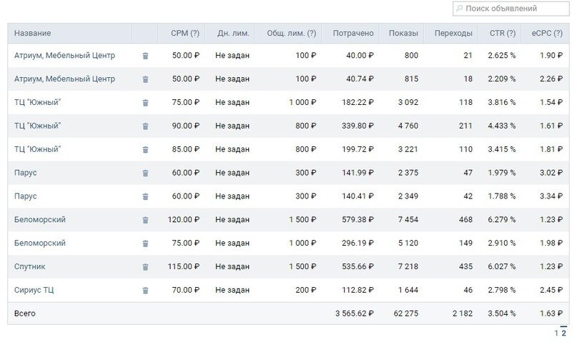Edit the 90.00 ₽ CPM value
Image resolution: width=577 pixels, height=342 pixels.
185,126
